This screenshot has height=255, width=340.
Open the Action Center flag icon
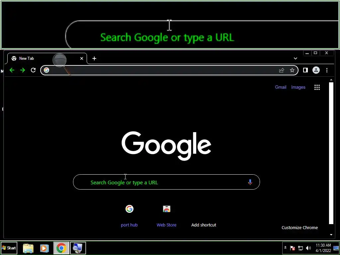tap(292, 248)
